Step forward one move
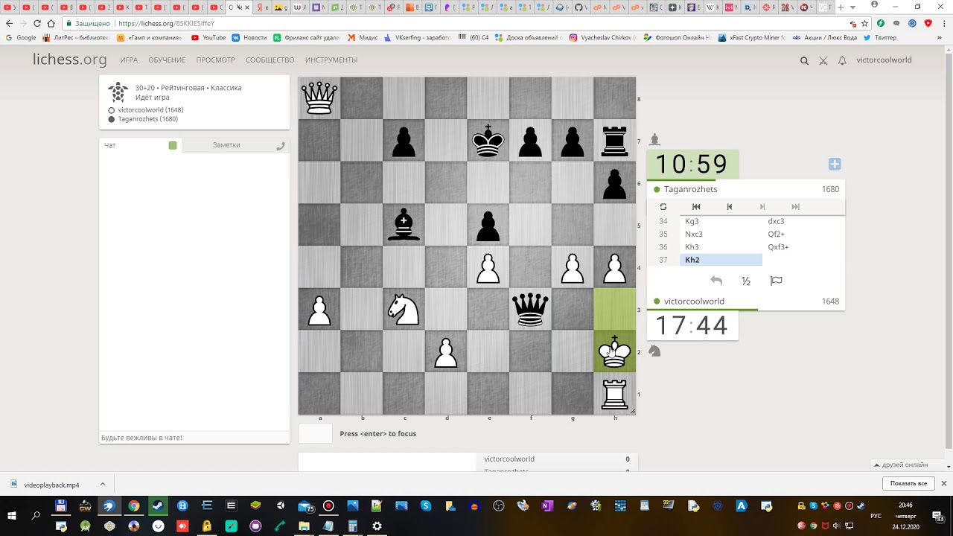The height and width of the screenshot is (536, 953). click(762, 207)
